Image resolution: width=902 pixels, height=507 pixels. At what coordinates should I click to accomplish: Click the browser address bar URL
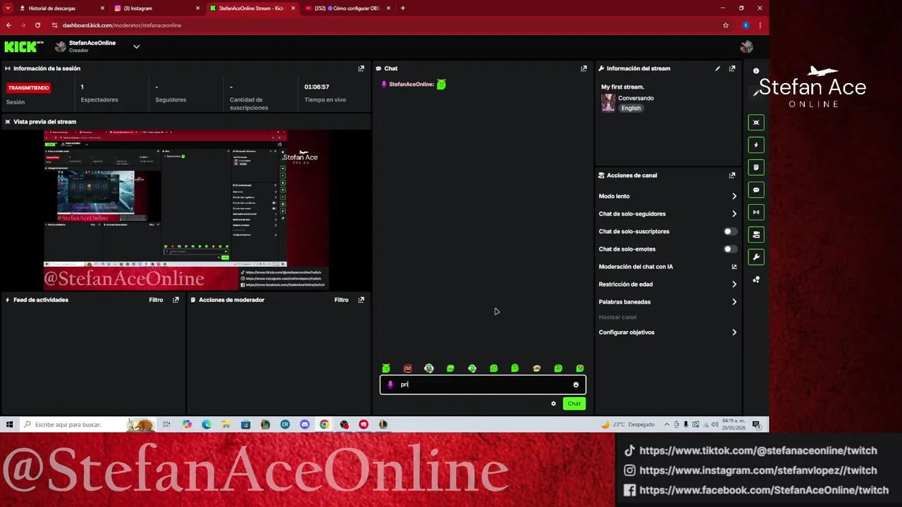[122, 25]
